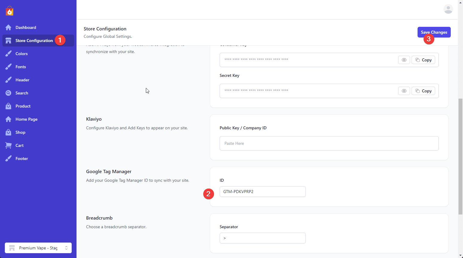
Task: Open the Cart settings page
Action: click(38, 145)
